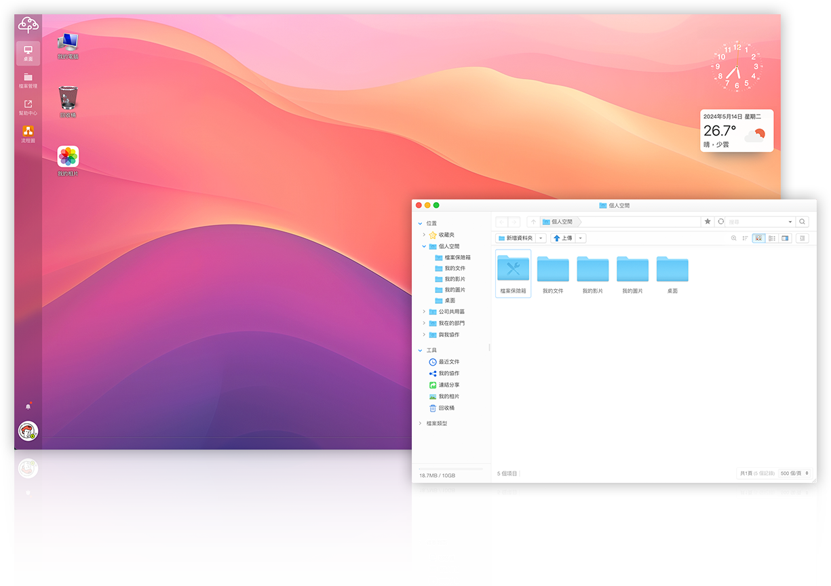Screen dimensions: 831x586
Task: Click the star favorite icon in address bar
Action: pyautogui.click(x=708, y=222)
